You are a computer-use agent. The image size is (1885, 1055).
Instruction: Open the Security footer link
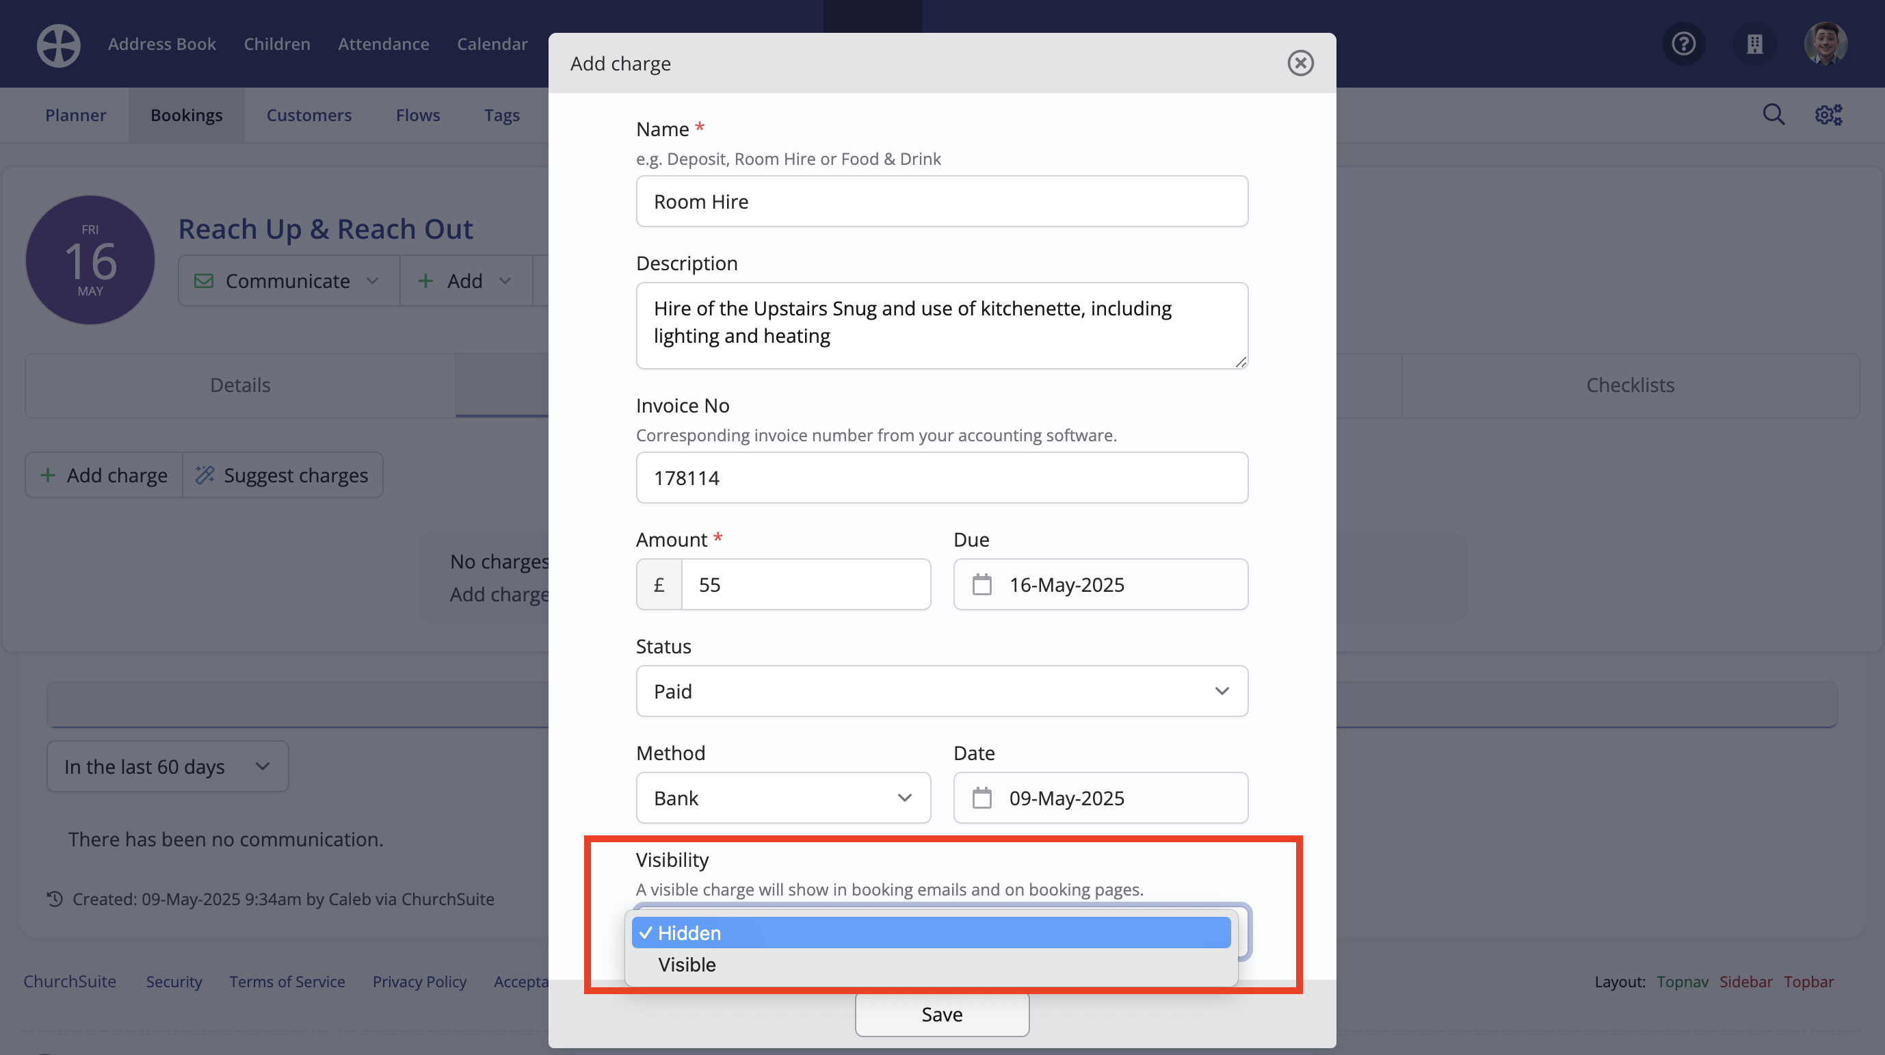click(174, 981)
